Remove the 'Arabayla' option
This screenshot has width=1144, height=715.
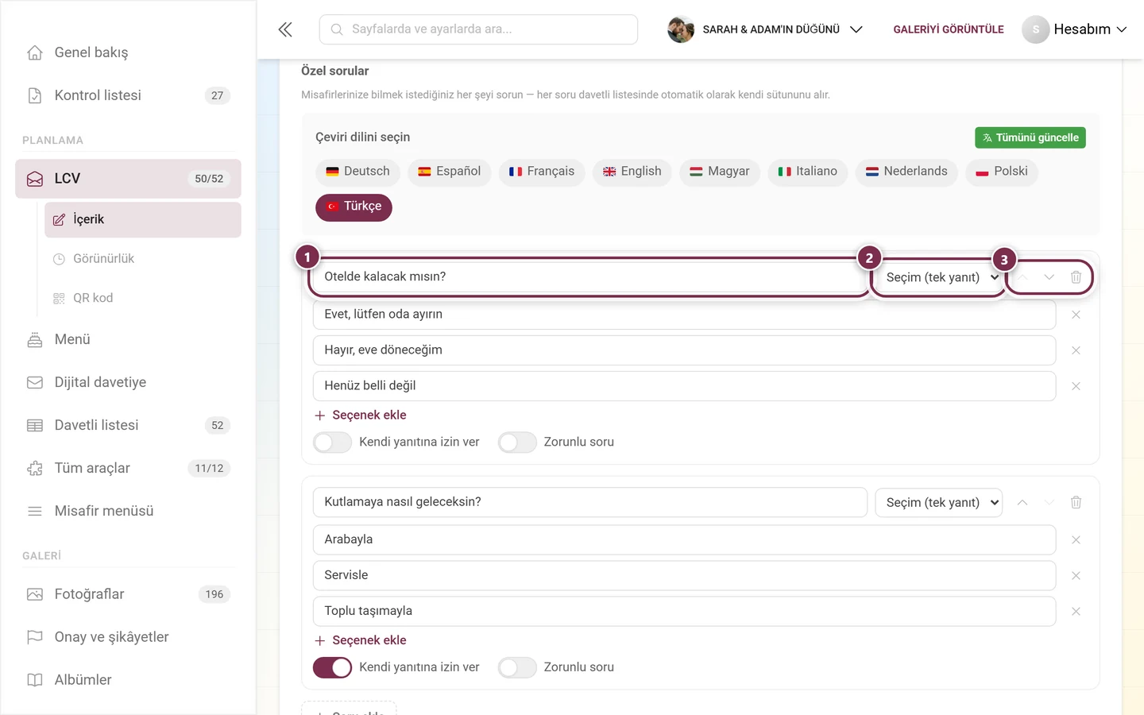tap(1076, 540)
